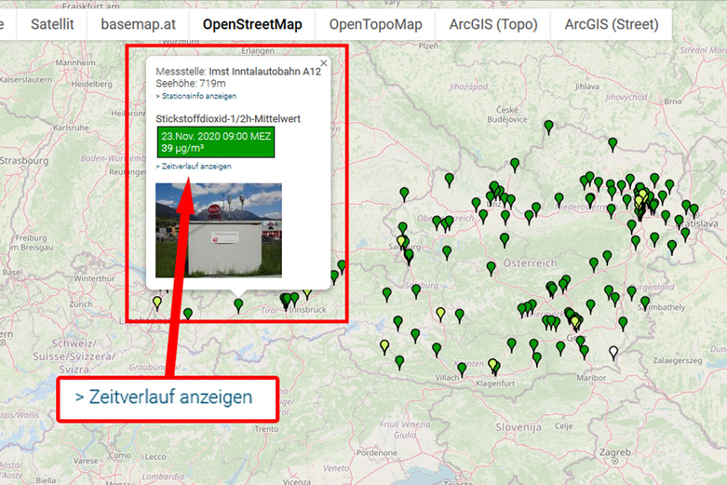Screen dimensions: 727x485
Task: Choose the OpenStreetMap tab
Action: tap(252, 24)
